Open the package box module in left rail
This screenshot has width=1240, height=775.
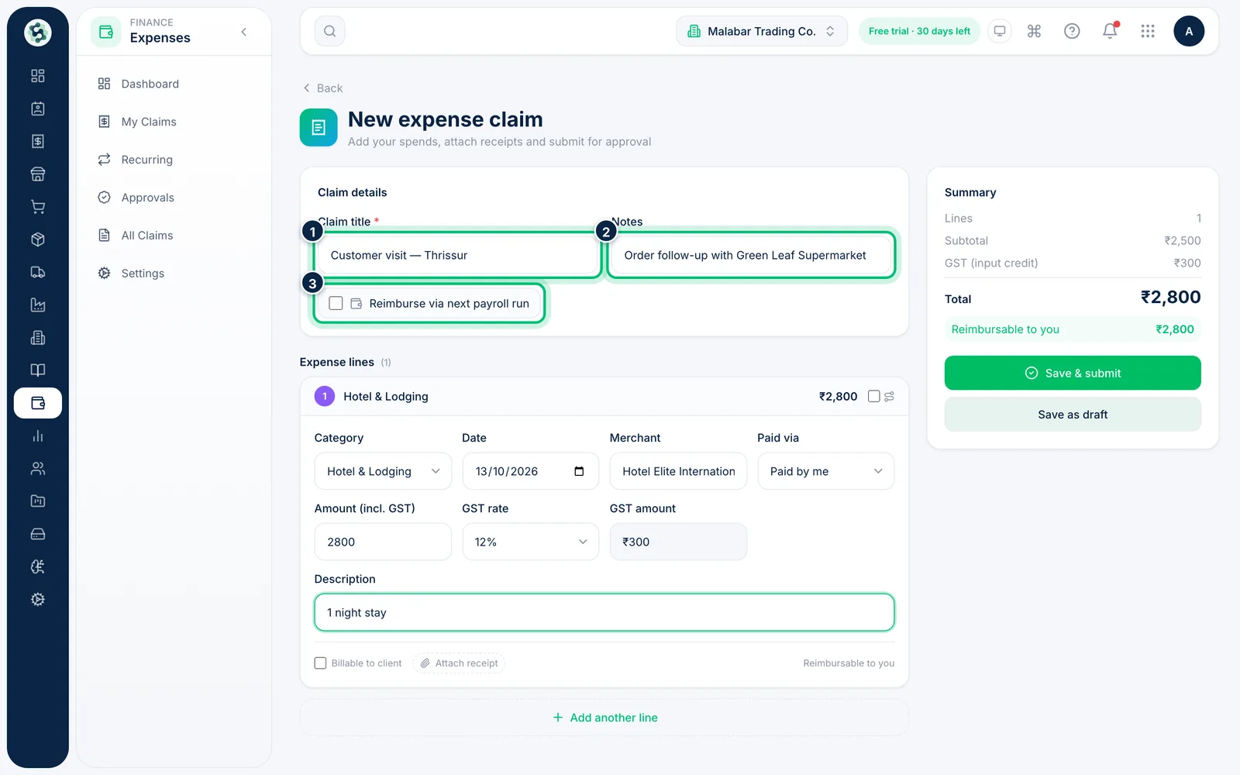click(38, 239)
